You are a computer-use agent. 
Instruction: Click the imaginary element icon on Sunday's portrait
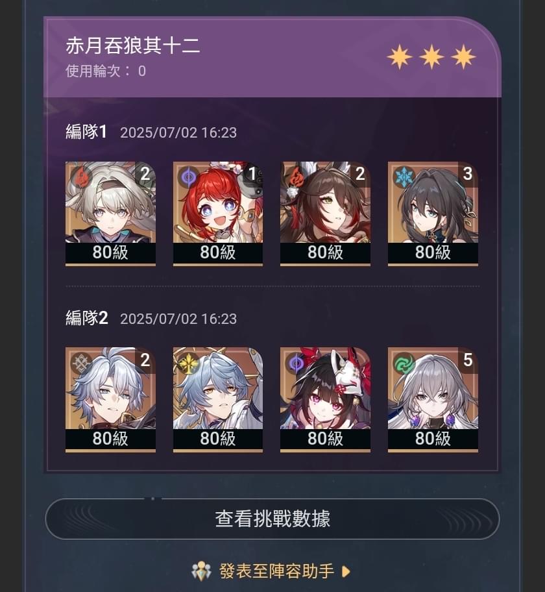tap(189, 364)
